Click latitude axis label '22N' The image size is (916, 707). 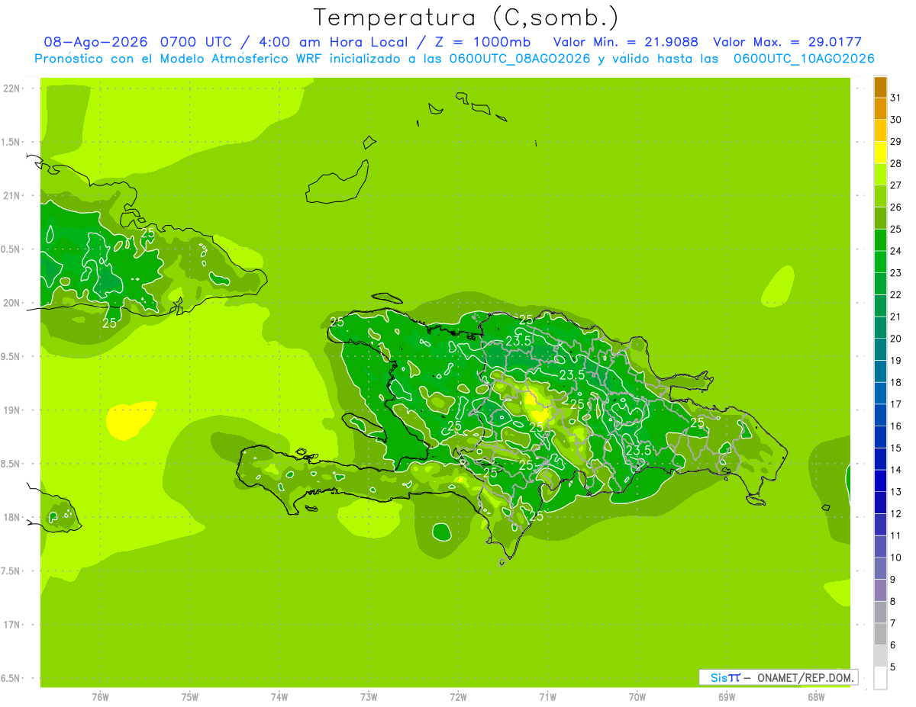(x=11, y=88)
